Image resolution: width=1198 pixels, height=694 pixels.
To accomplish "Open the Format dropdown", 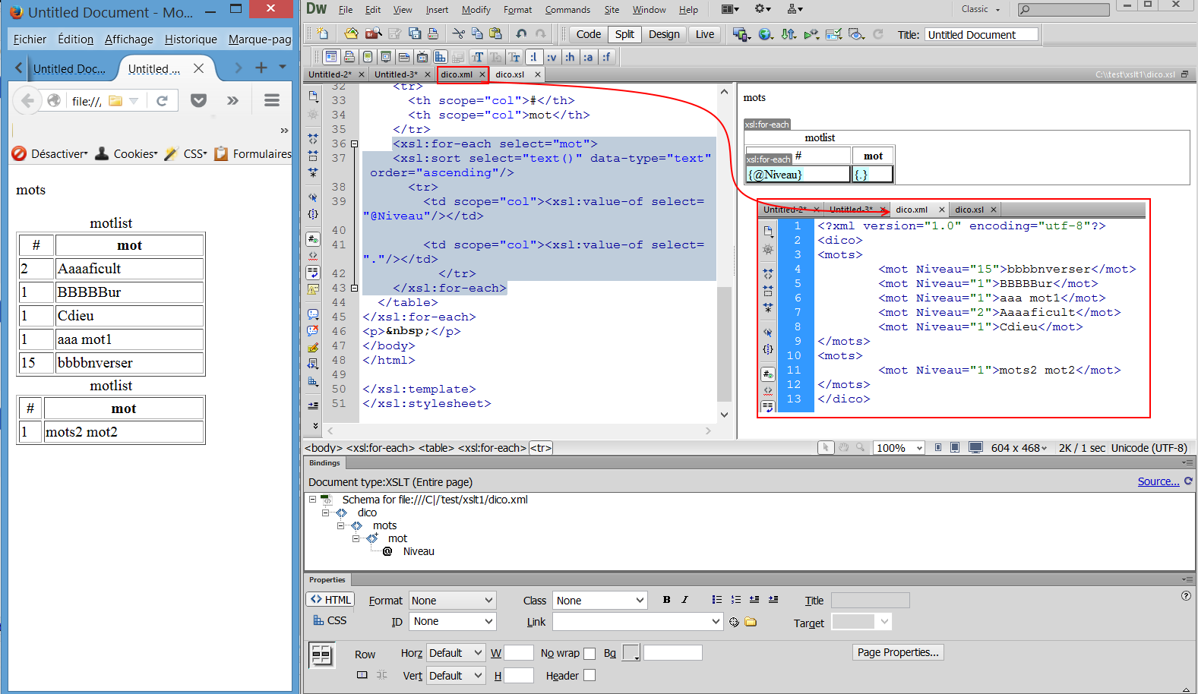I will click(x=452, y=601).
